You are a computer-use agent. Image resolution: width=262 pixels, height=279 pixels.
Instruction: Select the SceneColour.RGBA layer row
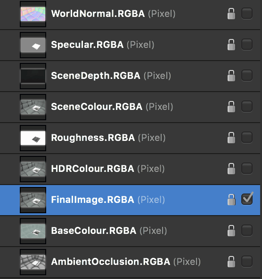pyautogui.click(x=130, y=107)
